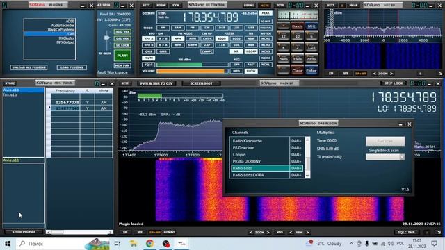Select Avia.s1b in memory bank list
The height and width of the screenshot is (250, 445).
(24, 90)
